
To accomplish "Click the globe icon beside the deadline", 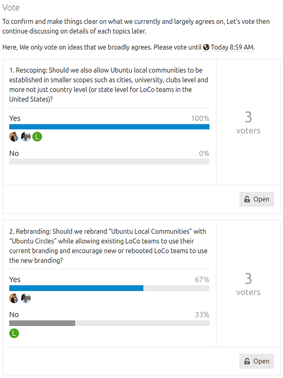I will pos(206,47).
